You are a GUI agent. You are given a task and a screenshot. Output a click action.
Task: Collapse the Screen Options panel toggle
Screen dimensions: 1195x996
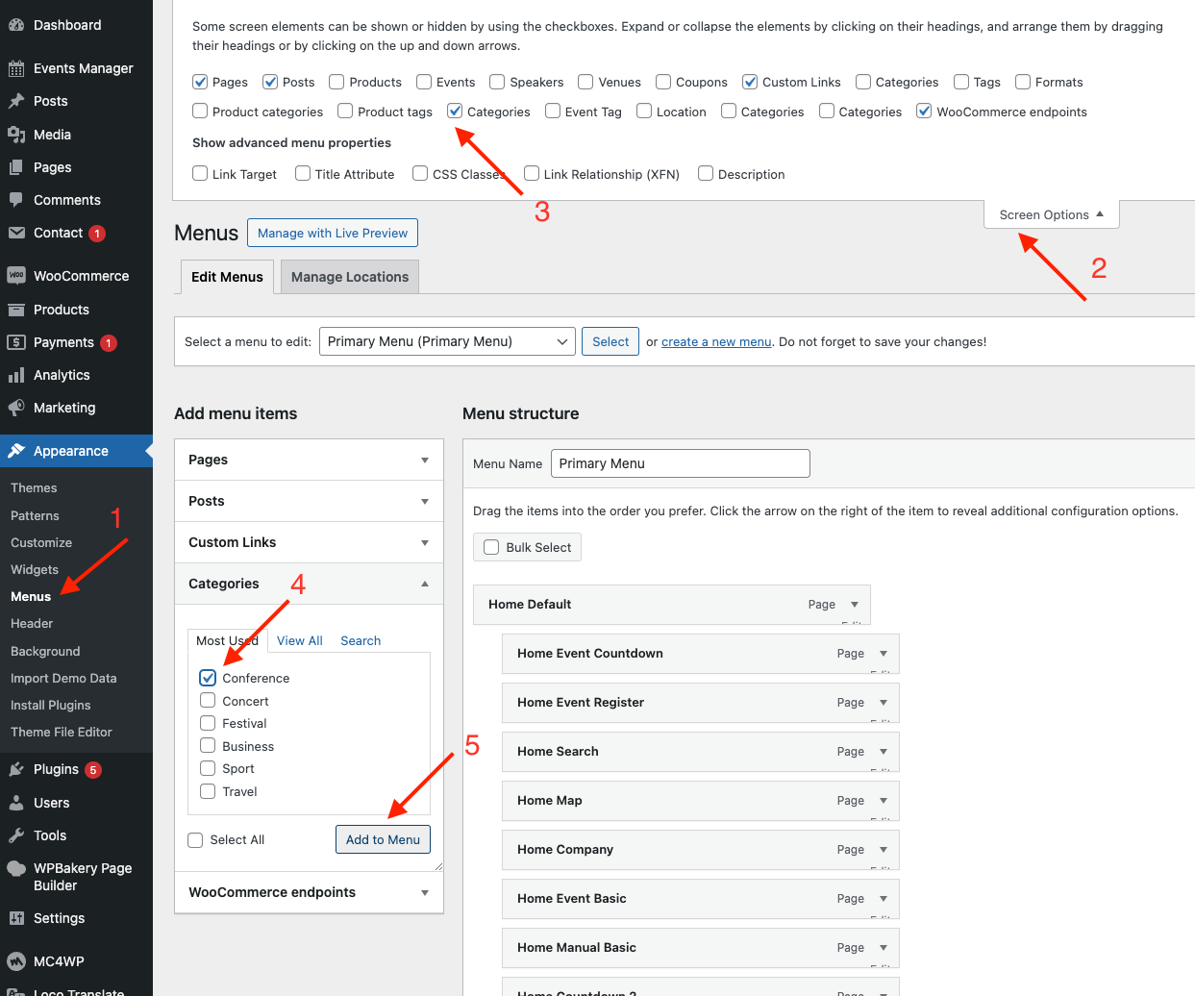(1051, 214)
